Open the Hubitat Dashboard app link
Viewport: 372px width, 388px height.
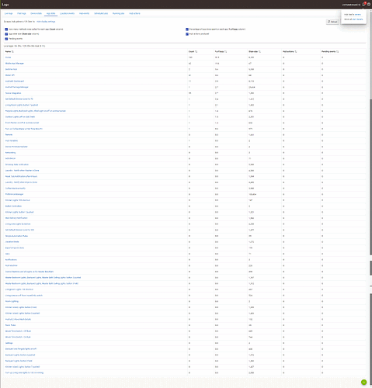click(x=15, y=81)
